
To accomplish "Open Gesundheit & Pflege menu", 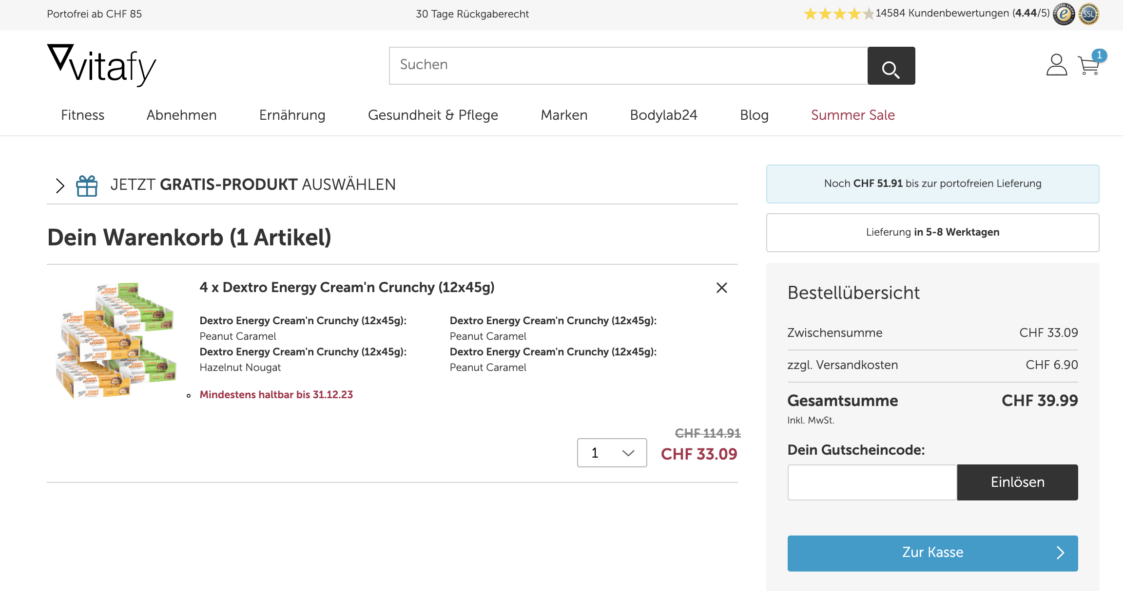I will [x=433, y=115].
